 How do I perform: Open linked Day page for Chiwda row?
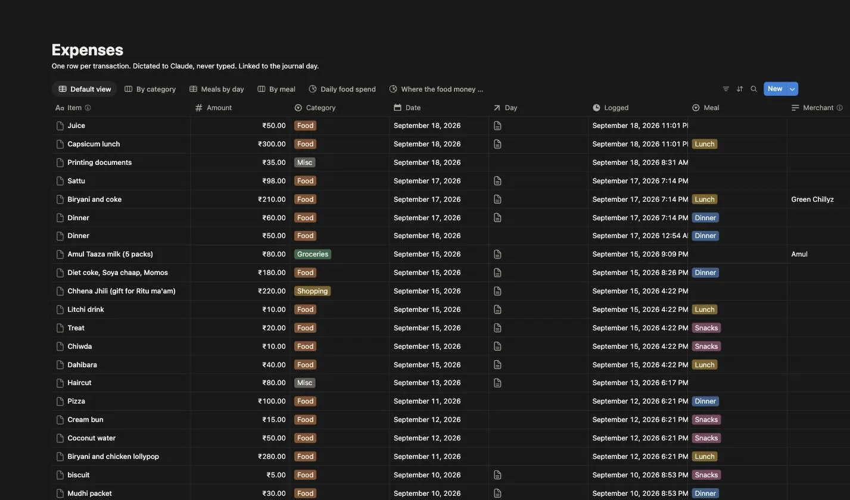(x=497, y=346)
